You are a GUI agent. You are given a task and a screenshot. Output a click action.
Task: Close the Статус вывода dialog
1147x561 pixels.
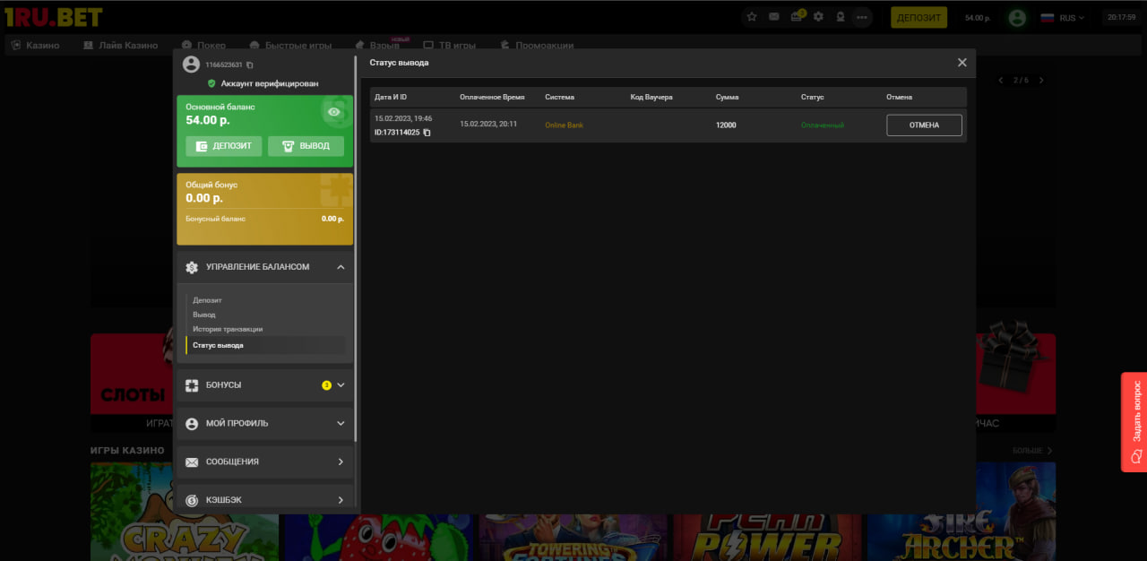[x=962, y=63]
